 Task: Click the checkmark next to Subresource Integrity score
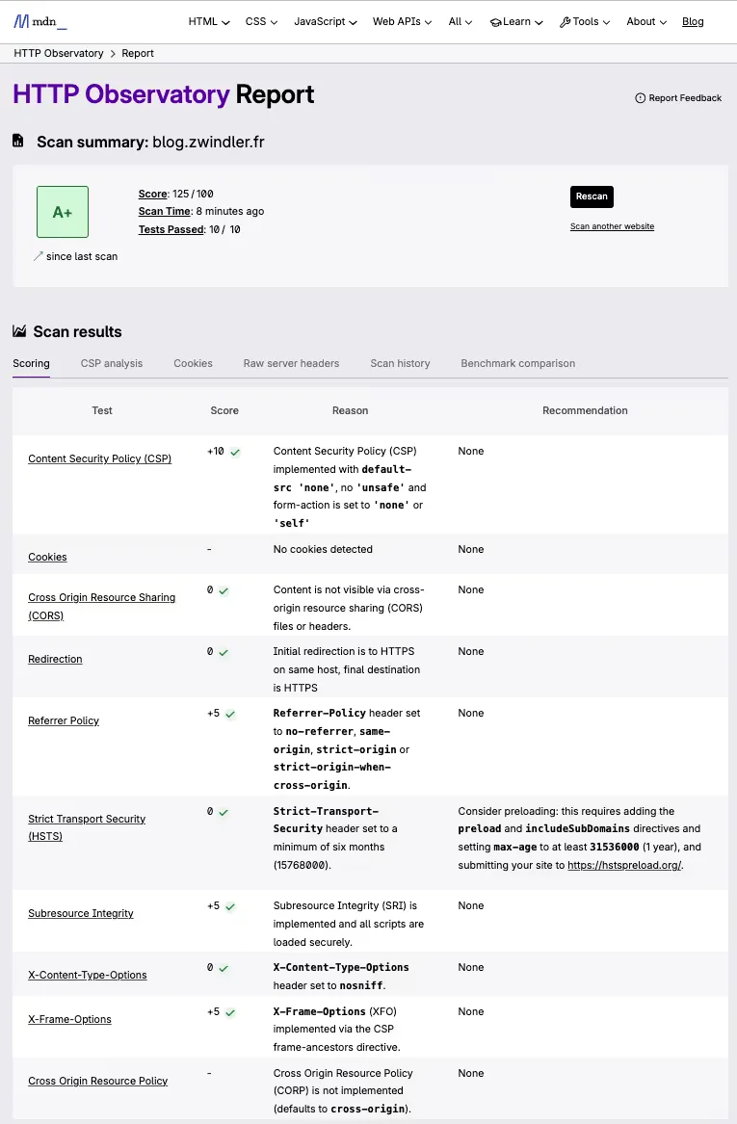tap(232, 906)
